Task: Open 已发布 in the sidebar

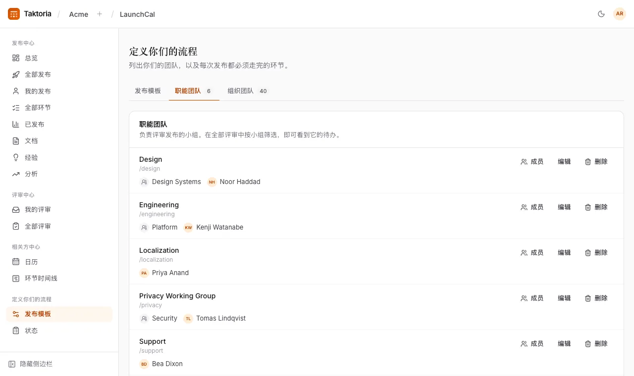Action: (x=59, y=124)
